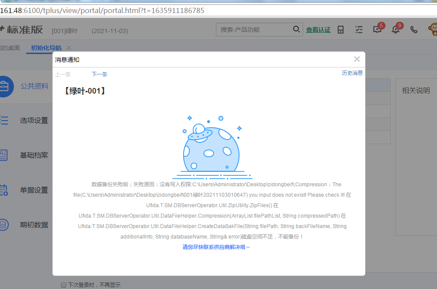Click the phone support icon
Viewport: 437px width, 289px height.
[x=414, y=30]
